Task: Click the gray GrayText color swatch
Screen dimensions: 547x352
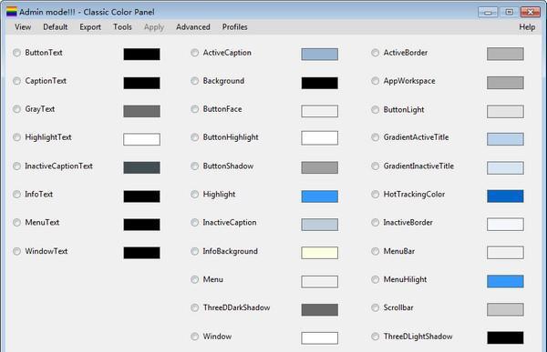Action: coord(141,111)
